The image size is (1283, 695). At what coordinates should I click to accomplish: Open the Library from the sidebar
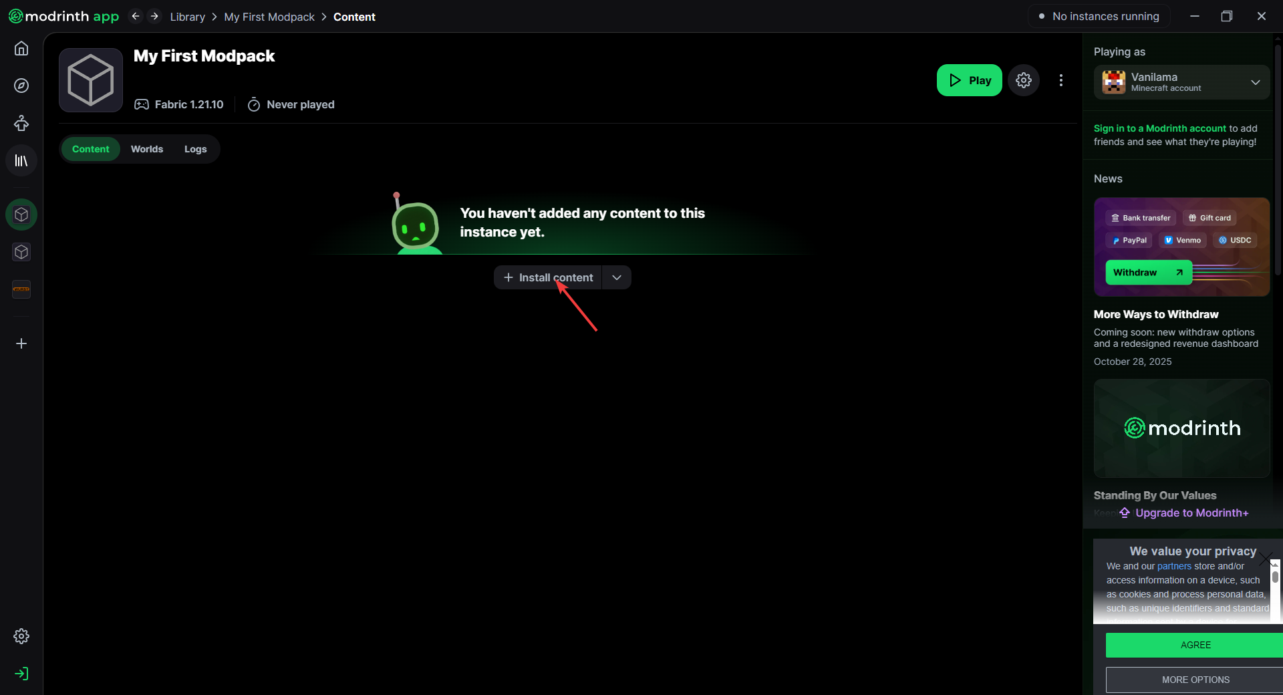click(x=21, y=160)
